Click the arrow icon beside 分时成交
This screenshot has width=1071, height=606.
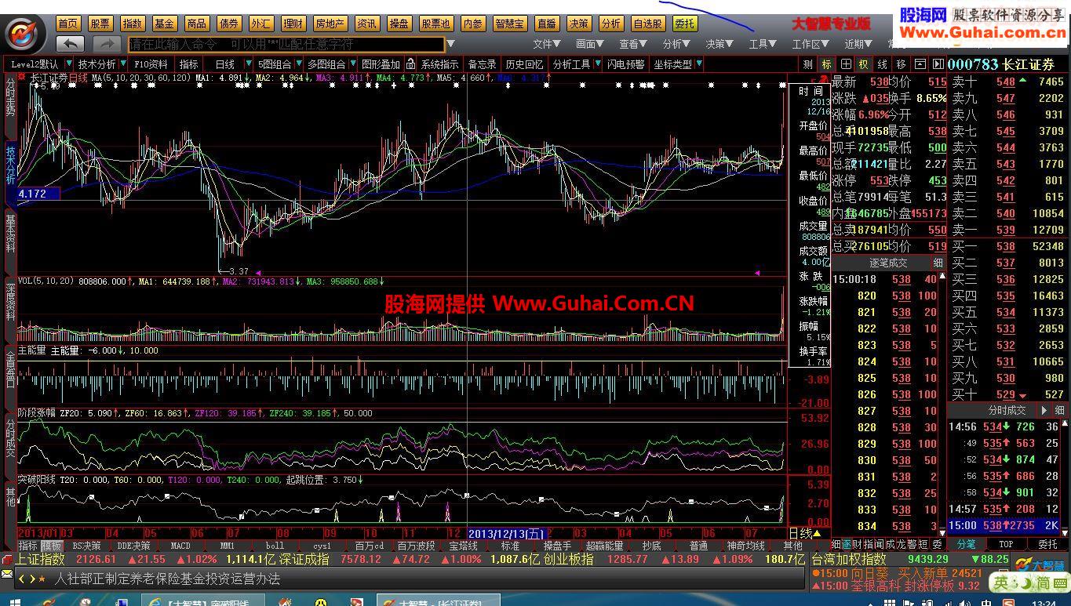click(x=1044, y=410)
